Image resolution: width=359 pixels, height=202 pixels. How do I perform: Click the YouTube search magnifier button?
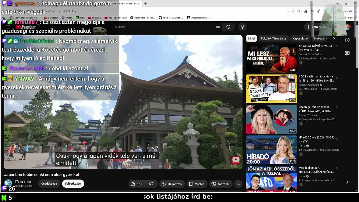[229, 27]
